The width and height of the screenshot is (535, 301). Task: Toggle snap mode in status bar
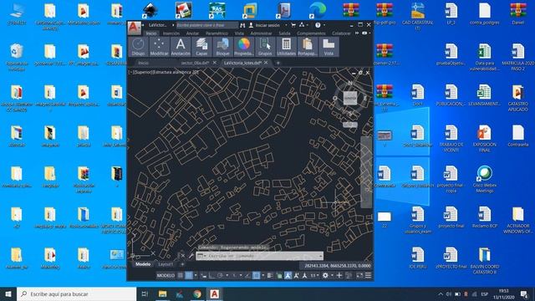189,275
